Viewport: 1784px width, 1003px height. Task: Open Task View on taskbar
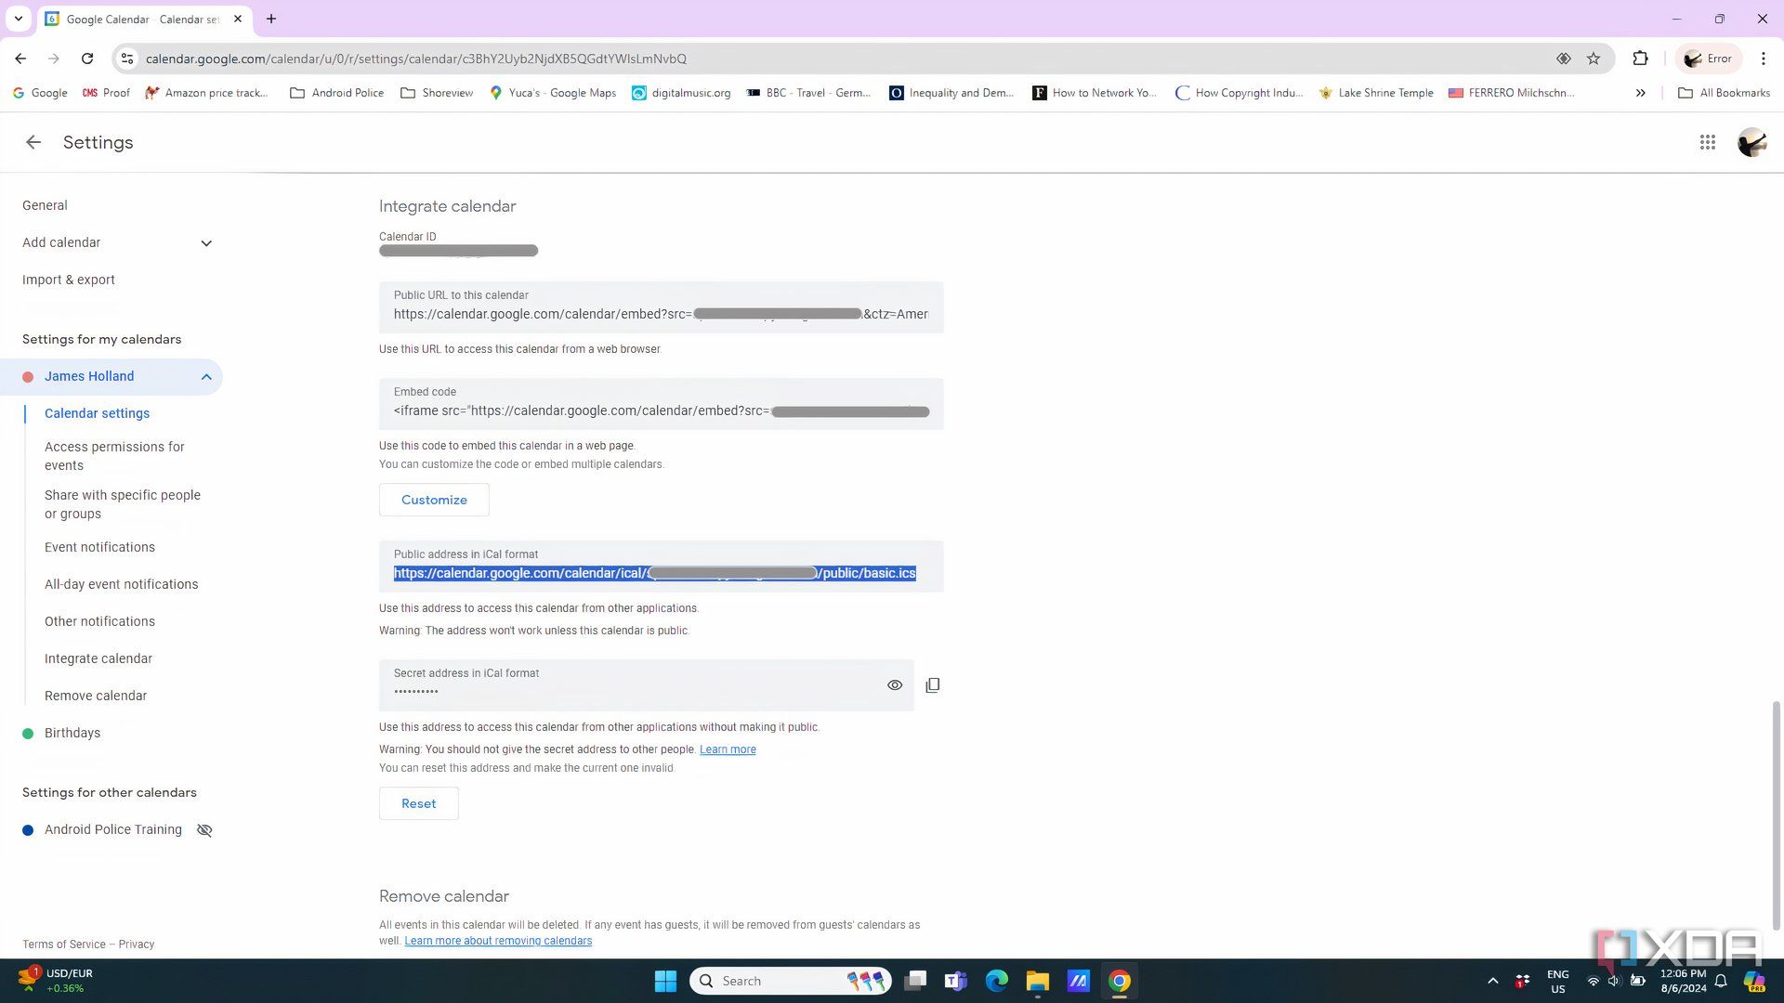(915, 981)
